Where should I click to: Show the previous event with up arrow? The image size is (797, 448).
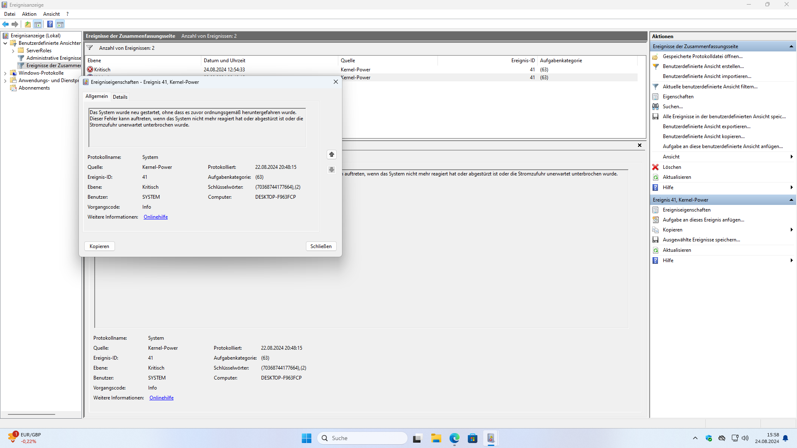331,154
